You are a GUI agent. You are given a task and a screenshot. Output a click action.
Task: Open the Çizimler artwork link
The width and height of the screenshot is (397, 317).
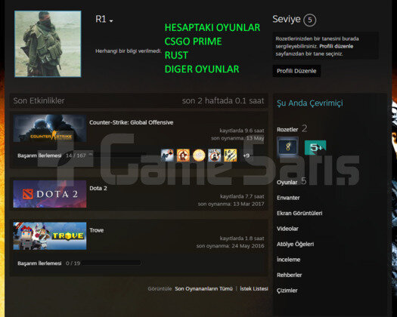coord(287,291)
